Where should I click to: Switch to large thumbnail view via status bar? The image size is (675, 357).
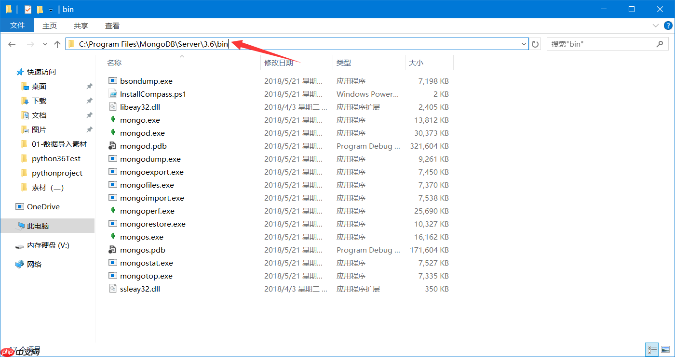666,350
